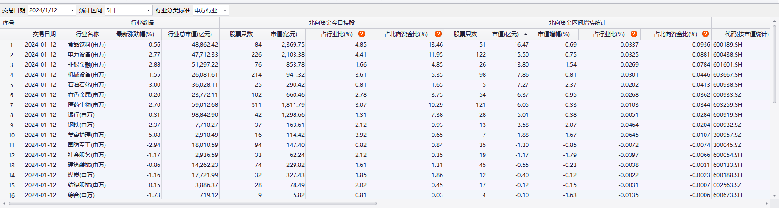This screenshot has width=779, height=208.
Task: Click the 行业名称 column header
Action: (87, 34)
